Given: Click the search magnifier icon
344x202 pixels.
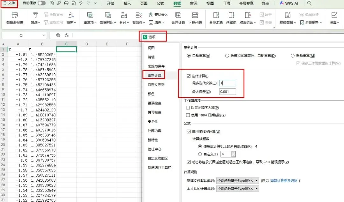Looking at the screenshot, I should pos(309,3).
